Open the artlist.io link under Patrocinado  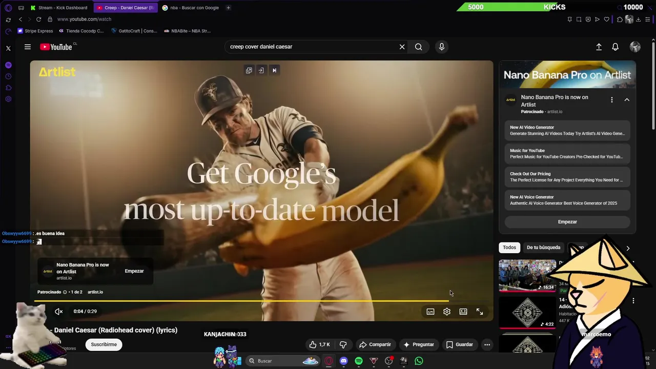[95, 292]
